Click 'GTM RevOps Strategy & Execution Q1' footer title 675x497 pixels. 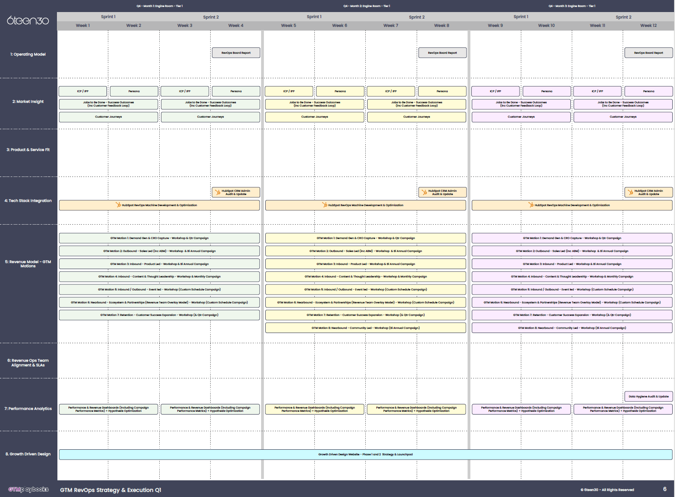point(111,490)
